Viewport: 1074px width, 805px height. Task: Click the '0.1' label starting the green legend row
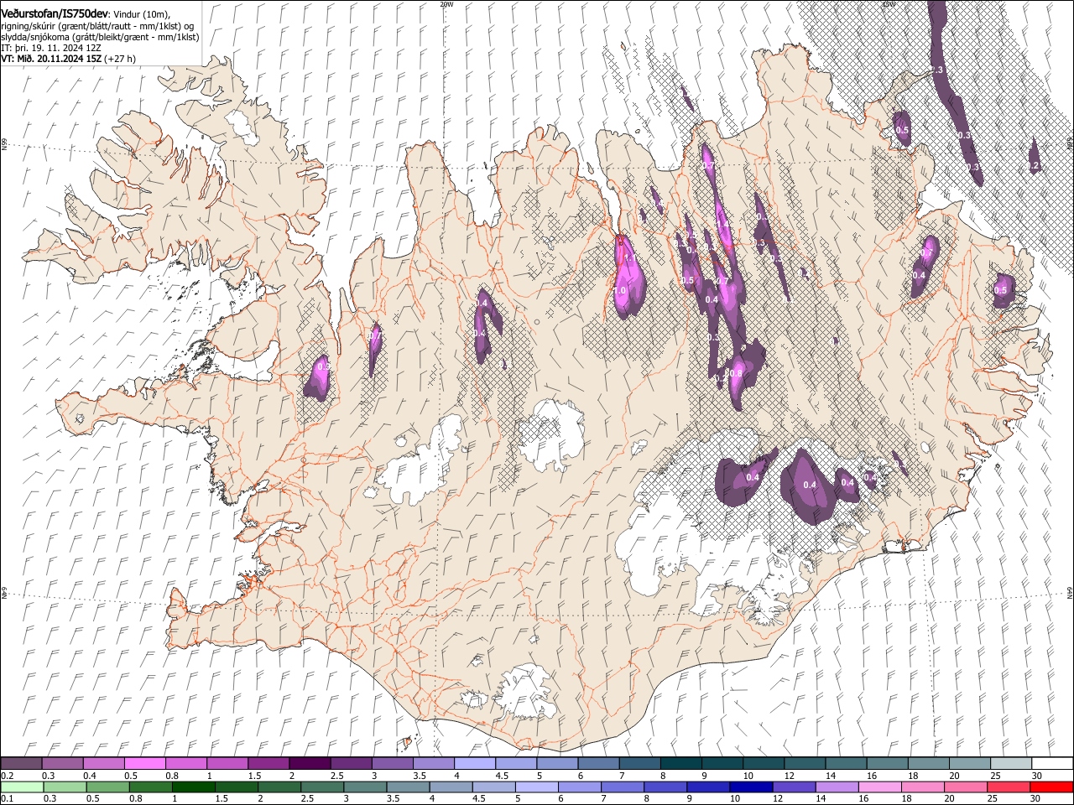pos(7,799)
